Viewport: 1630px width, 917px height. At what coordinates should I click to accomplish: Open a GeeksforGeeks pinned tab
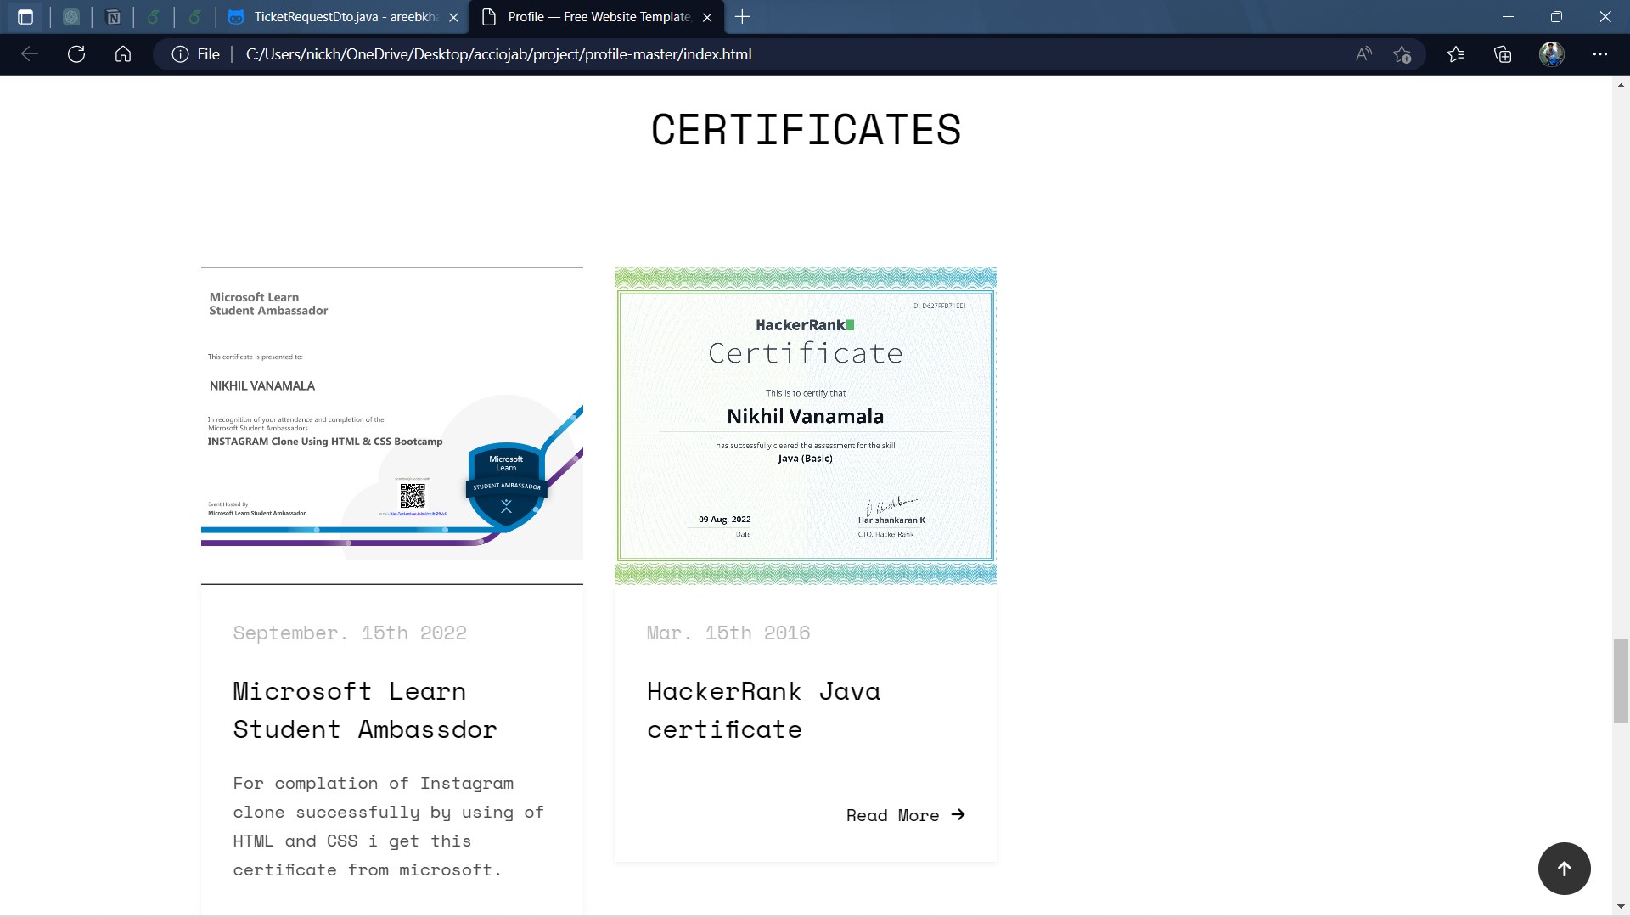tap(154, 17)
